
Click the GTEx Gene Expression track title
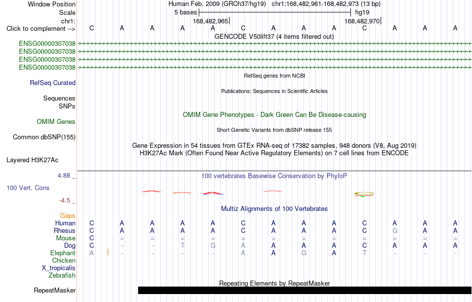pos(274,146)
